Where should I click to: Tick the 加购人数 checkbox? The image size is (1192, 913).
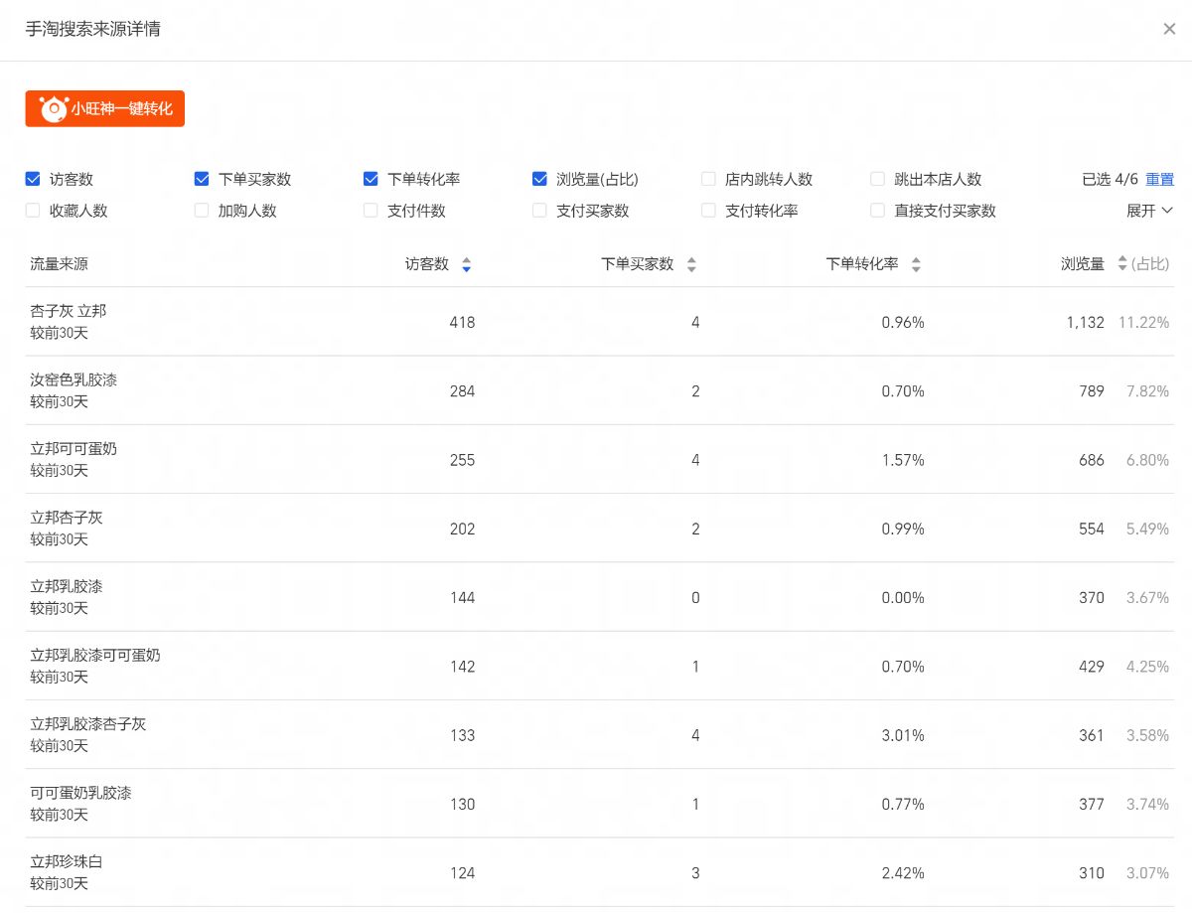pyautogui.click(x=202, y=211)
